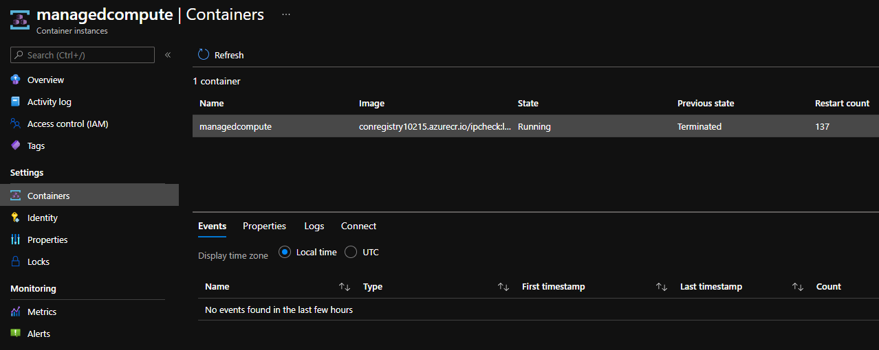Sort events by Name column arrows
Viewport: 879px width, 350px height.
point(345,287)
